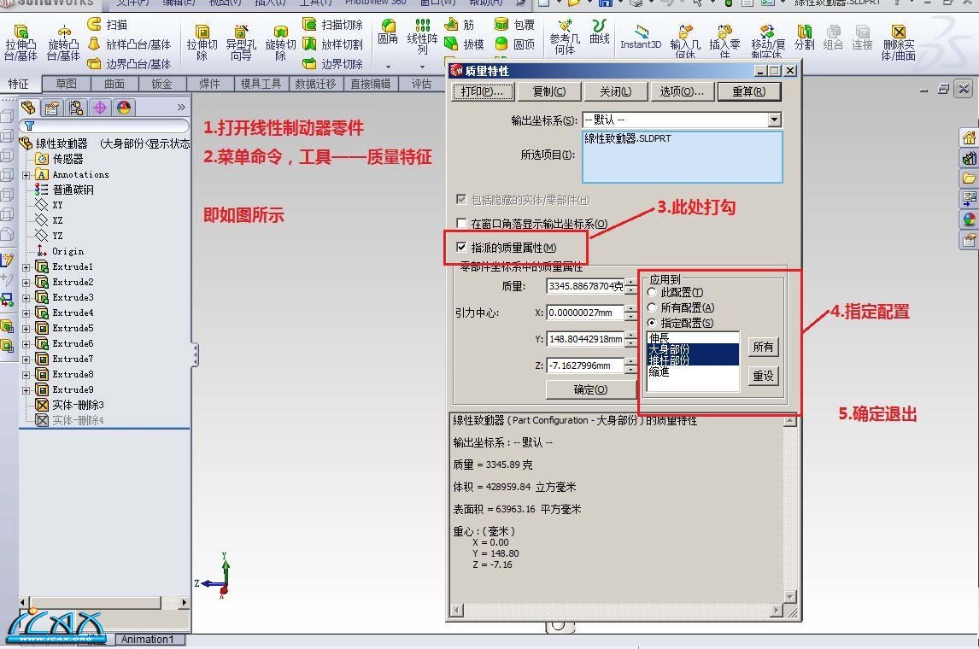Click the 打印(P)... button
The height and width of the screenshot is (649, 979).
483,91
